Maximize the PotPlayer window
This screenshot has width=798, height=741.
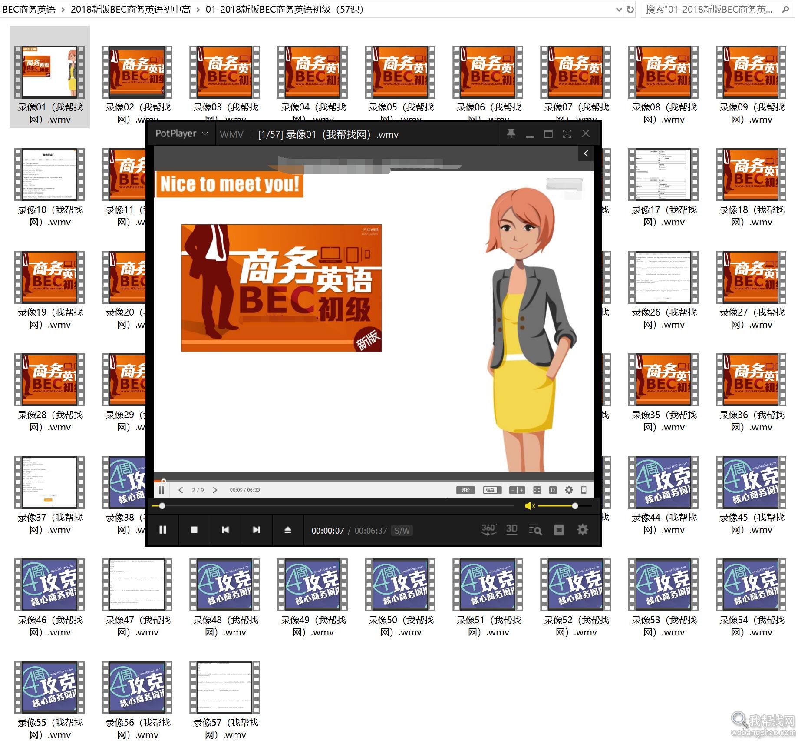coord(548,134)
